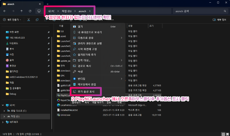Image resolution: width=230 pixels, height=136 pixels.
Task: Open the 속성 properties menu entry
Action: click(80, 72)
